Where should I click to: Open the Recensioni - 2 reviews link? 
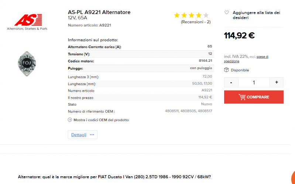[x=196, y=22]
